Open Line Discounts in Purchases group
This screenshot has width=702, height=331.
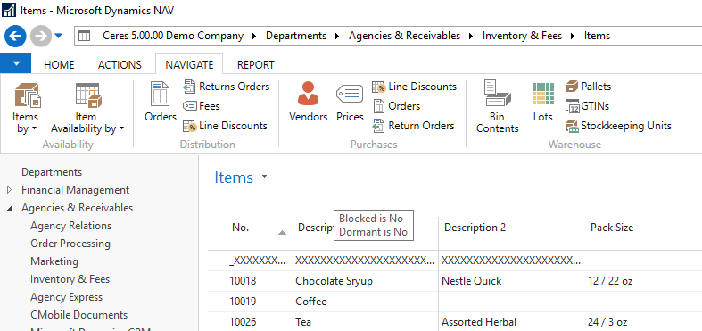click(415, 87)
